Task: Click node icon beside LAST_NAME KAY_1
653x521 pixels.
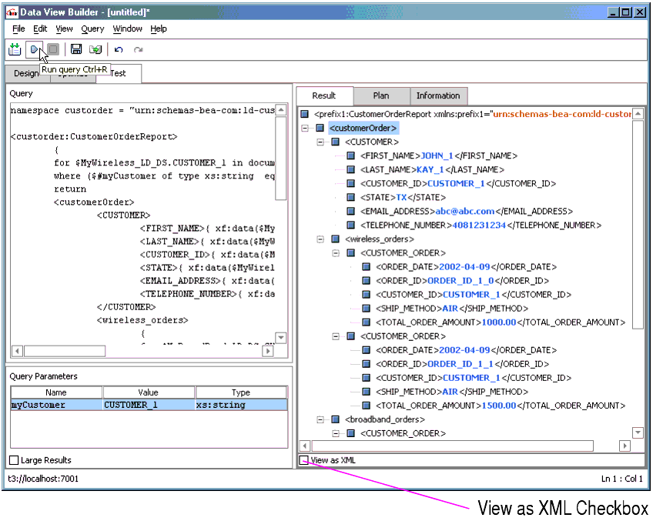Action: (x=350, y=170)
